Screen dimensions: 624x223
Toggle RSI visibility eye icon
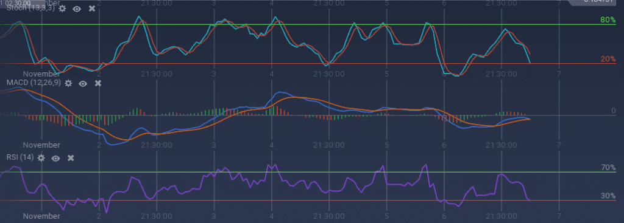tap(55, 159)
